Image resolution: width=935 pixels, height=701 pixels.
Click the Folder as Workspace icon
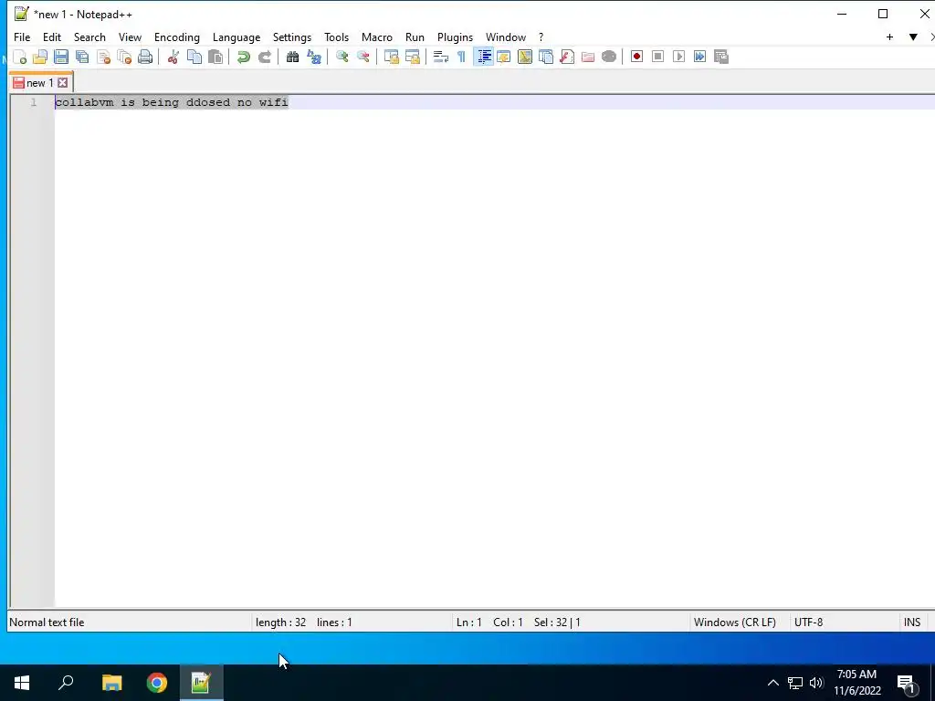587,57
